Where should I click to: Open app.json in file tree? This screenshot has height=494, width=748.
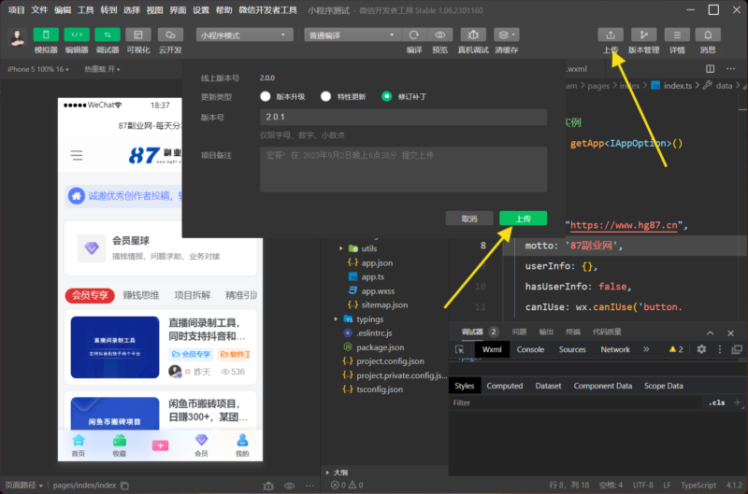point(370,262)
